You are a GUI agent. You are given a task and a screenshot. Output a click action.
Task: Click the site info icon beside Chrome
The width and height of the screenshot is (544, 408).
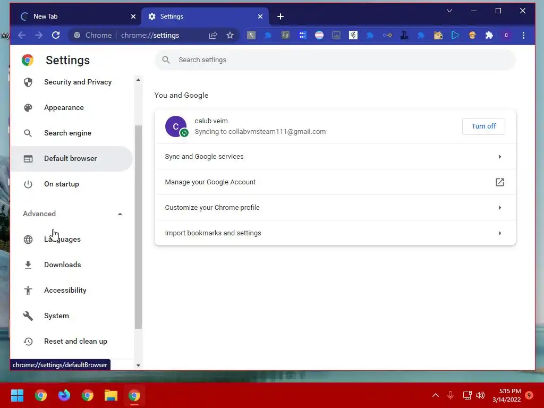point(77,35)
